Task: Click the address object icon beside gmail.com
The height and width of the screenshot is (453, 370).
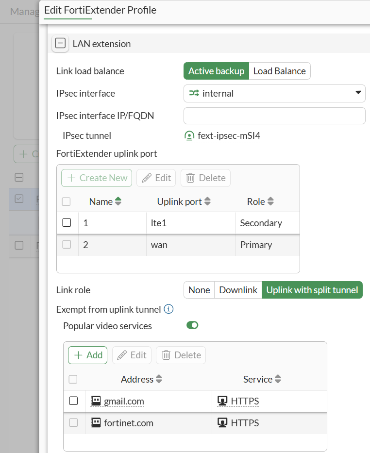Action: [x=95, y=401]
